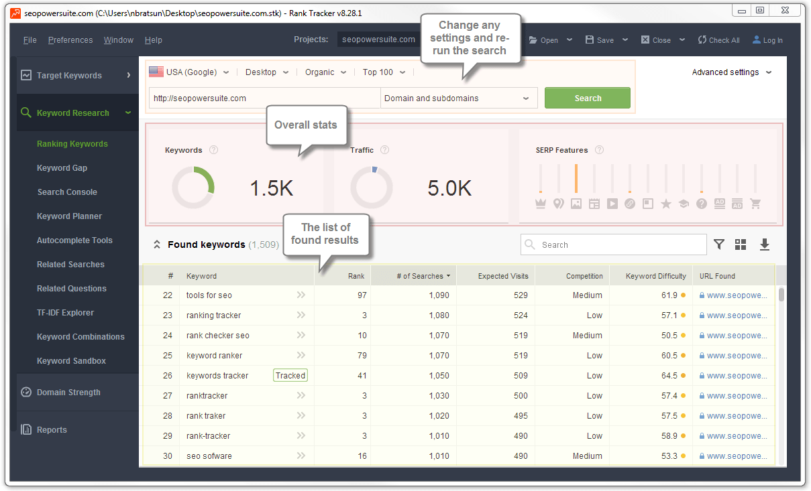Viewport: 811px width, 491px height.
Task: Select the keyword 'rank checker seo'
Action: [x=218, y=336]
